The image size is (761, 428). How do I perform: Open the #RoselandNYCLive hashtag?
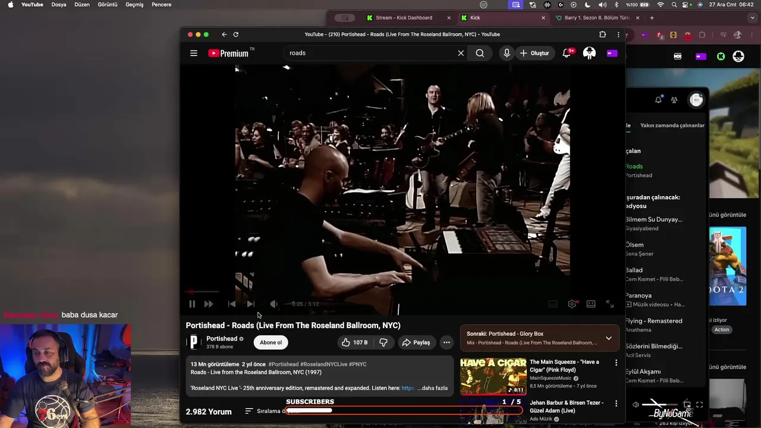coord(323,364)
